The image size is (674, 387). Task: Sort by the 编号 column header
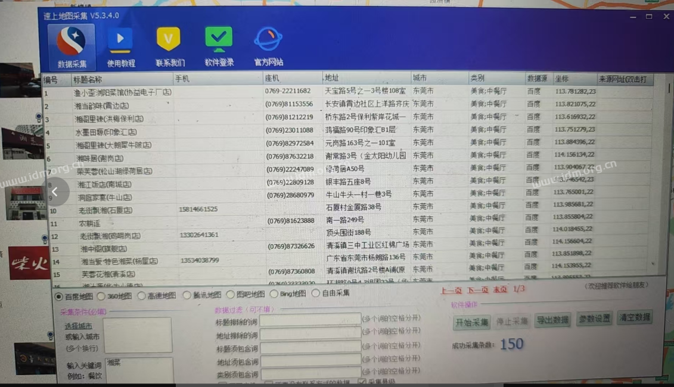(x=57, y=80)
